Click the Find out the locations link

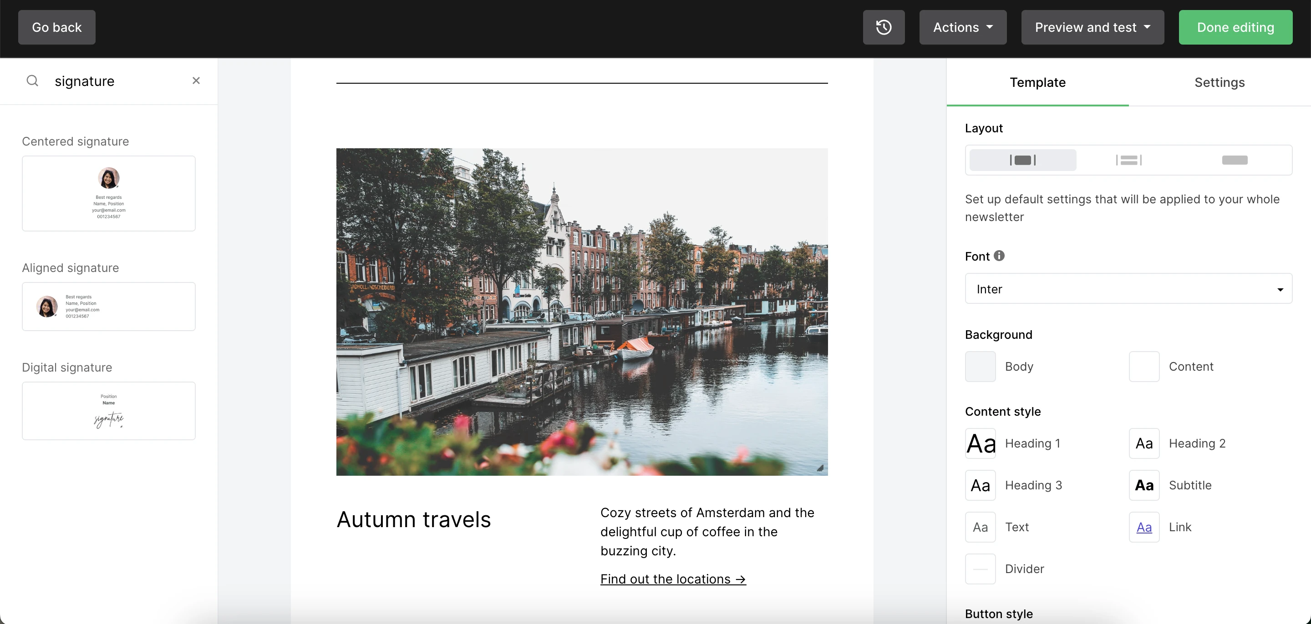(x=673, y=579)
